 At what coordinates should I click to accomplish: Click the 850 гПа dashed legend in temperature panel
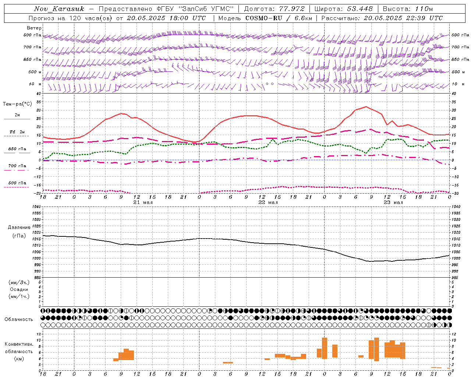[x=17, y=149]
